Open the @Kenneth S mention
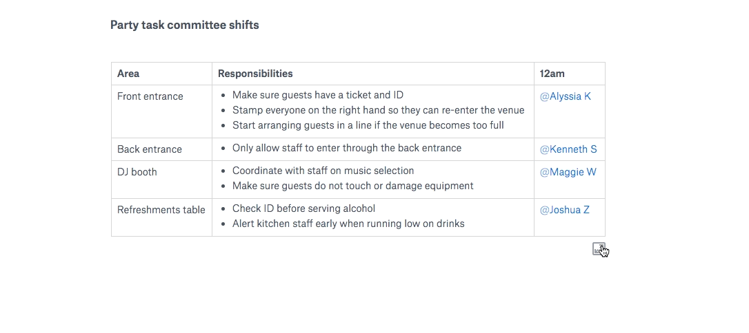The image size is (749, 333). [x=568, y=149]
